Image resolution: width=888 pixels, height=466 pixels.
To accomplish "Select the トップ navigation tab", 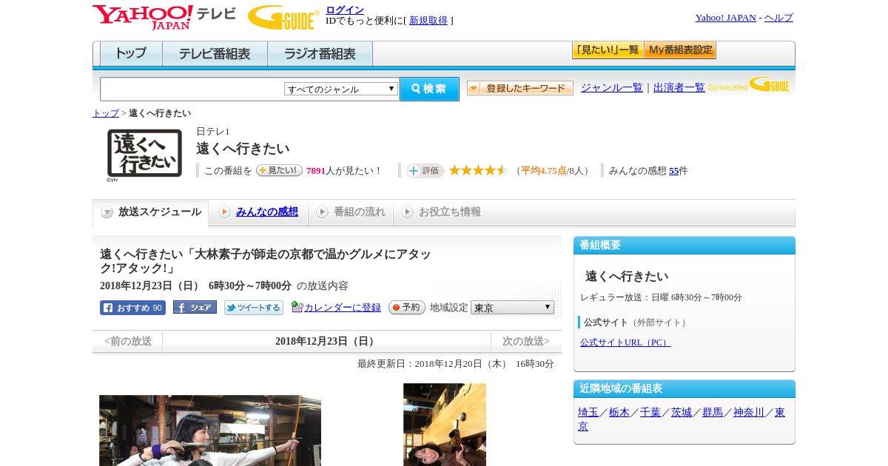I will point(131,54).
